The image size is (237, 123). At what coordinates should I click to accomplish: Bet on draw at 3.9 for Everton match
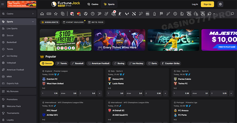[x=68, y=93]
